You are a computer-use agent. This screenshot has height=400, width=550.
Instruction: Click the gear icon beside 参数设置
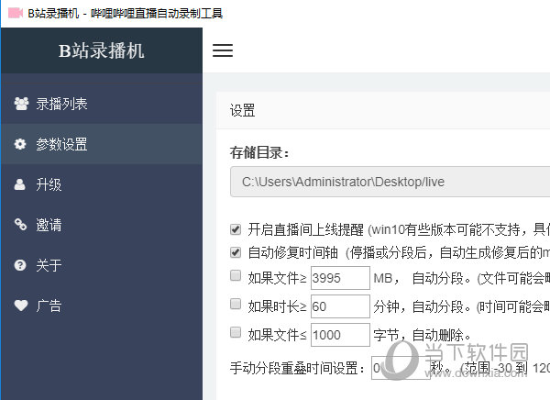[20, 144]
